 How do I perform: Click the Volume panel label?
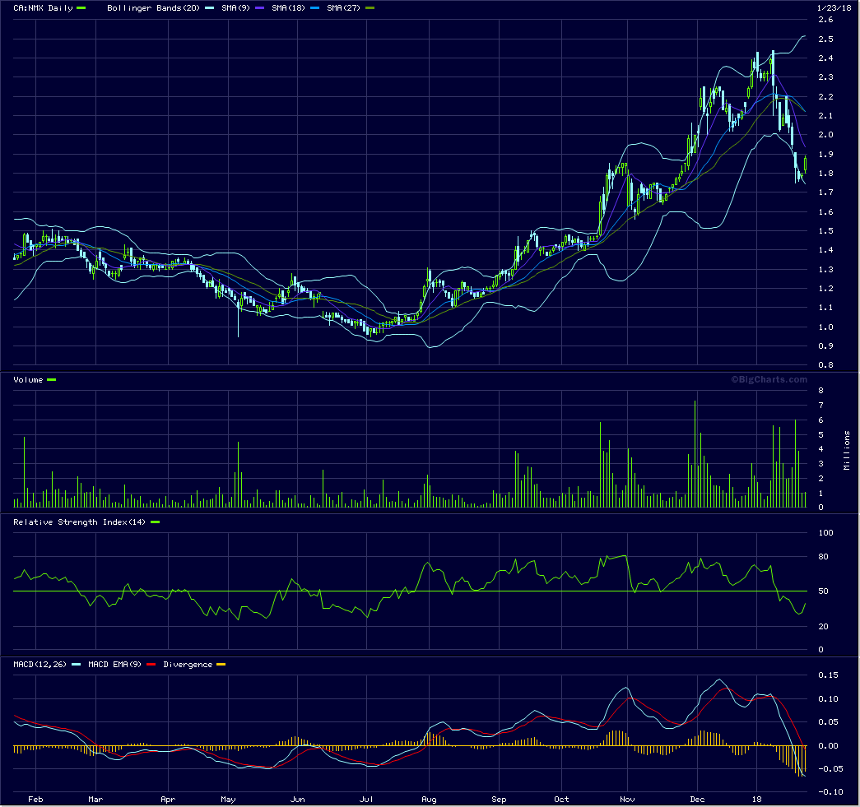(x=29, y=380)
